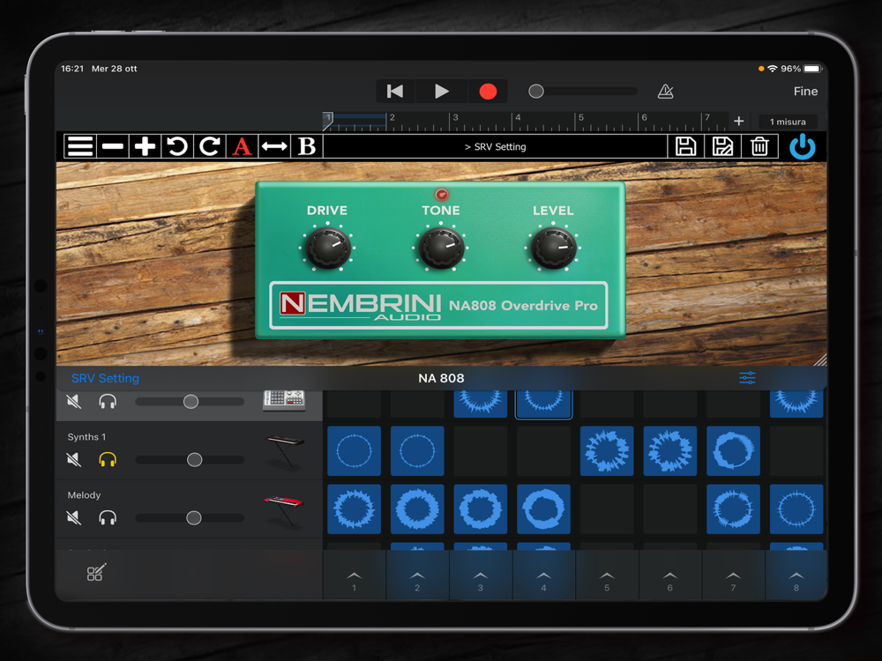Select the B comparison state
Screen dimensions: 882x661
307,146
